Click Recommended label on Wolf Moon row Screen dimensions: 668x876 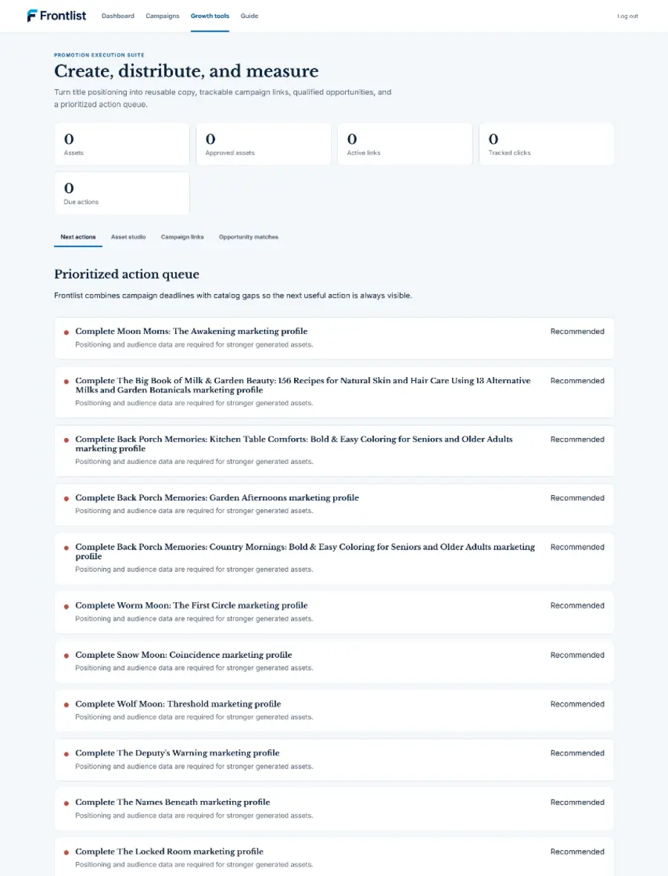pyautogui.click(x=577, y=704)
